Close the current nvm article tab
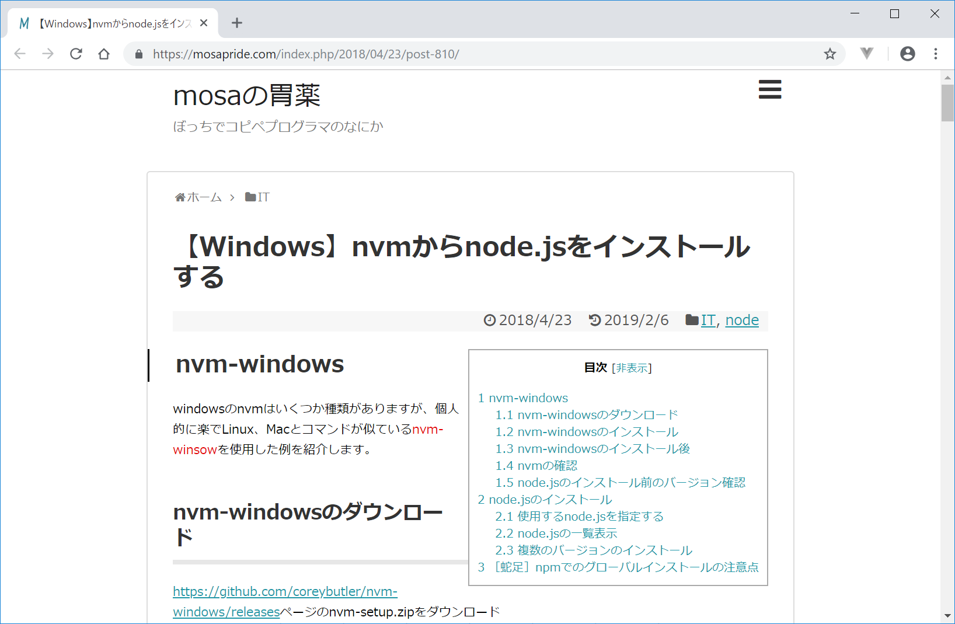Image resolution: width=955 pixels, height=624 pixels. 204,23
